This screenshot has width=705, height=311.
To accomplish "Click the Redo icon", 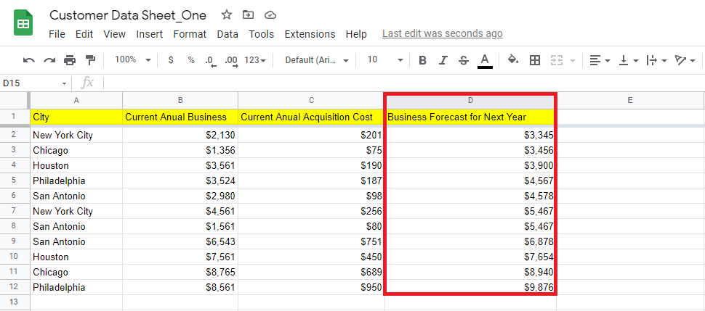I will pos(49,60).
